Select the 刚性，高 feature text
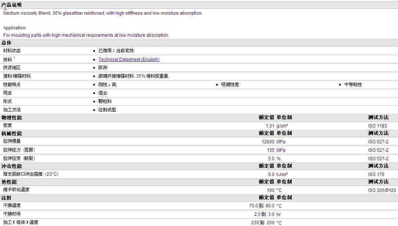This screenshot has height=226, width=398. (x=107, y=85)
